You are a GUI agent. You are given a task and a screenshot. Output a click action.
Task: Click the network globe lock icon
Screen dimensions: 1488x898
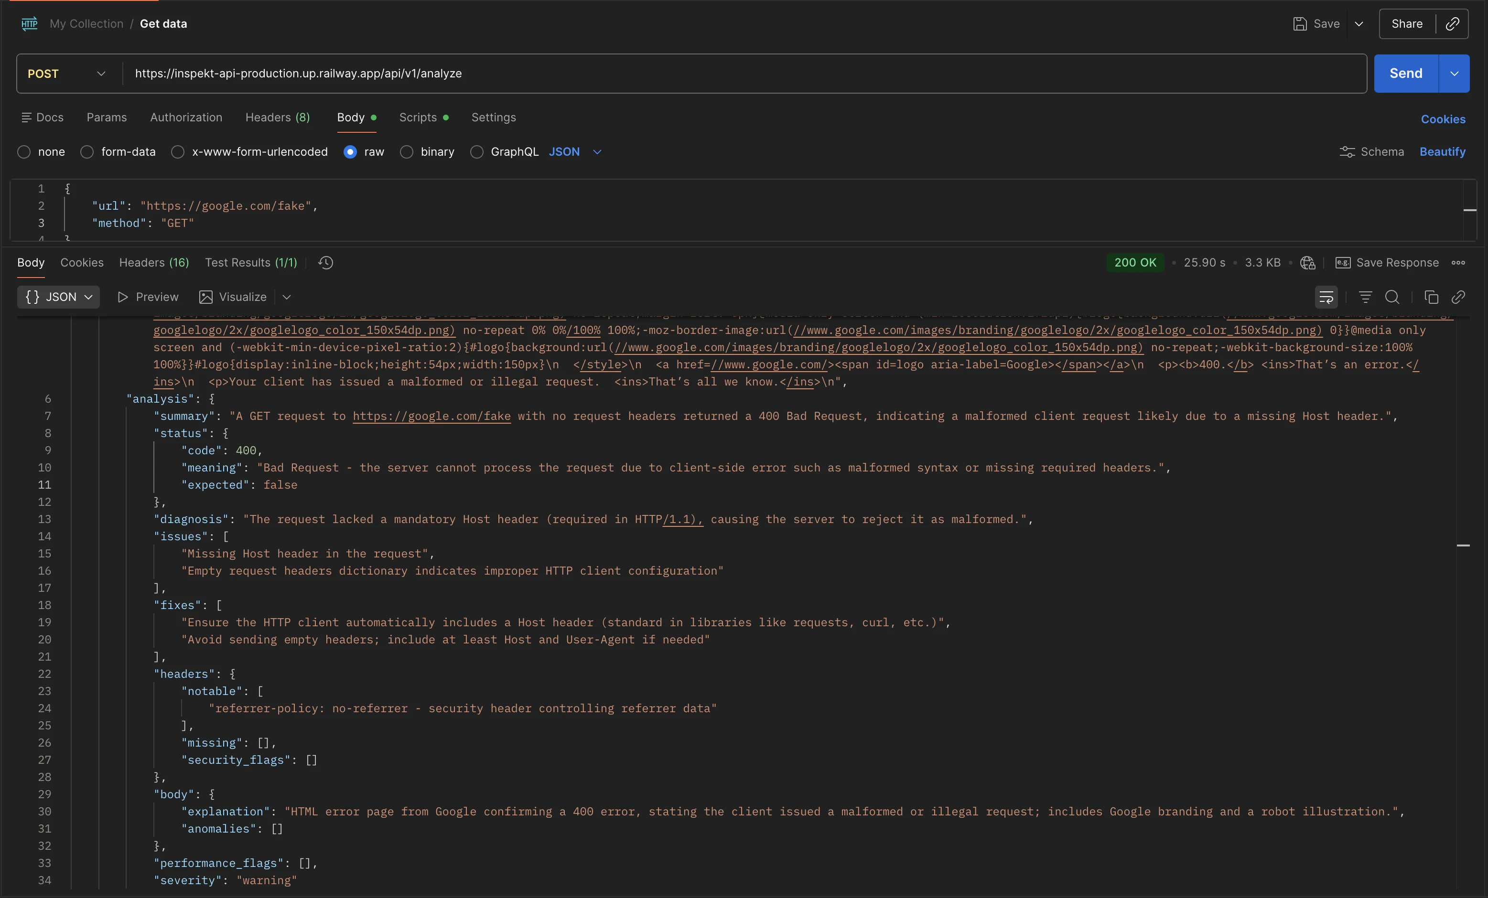[x=1307, y=263]
